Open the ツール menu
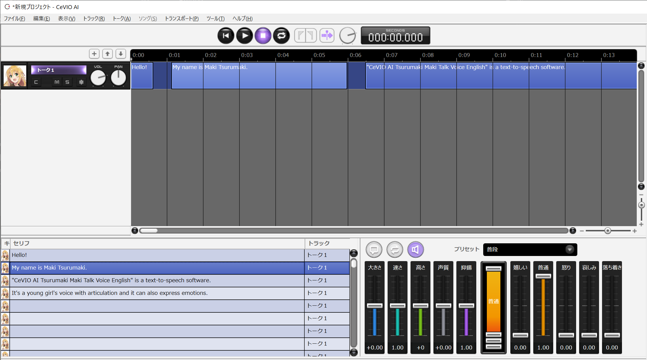647x360 pixels. (x=215, y=19)
